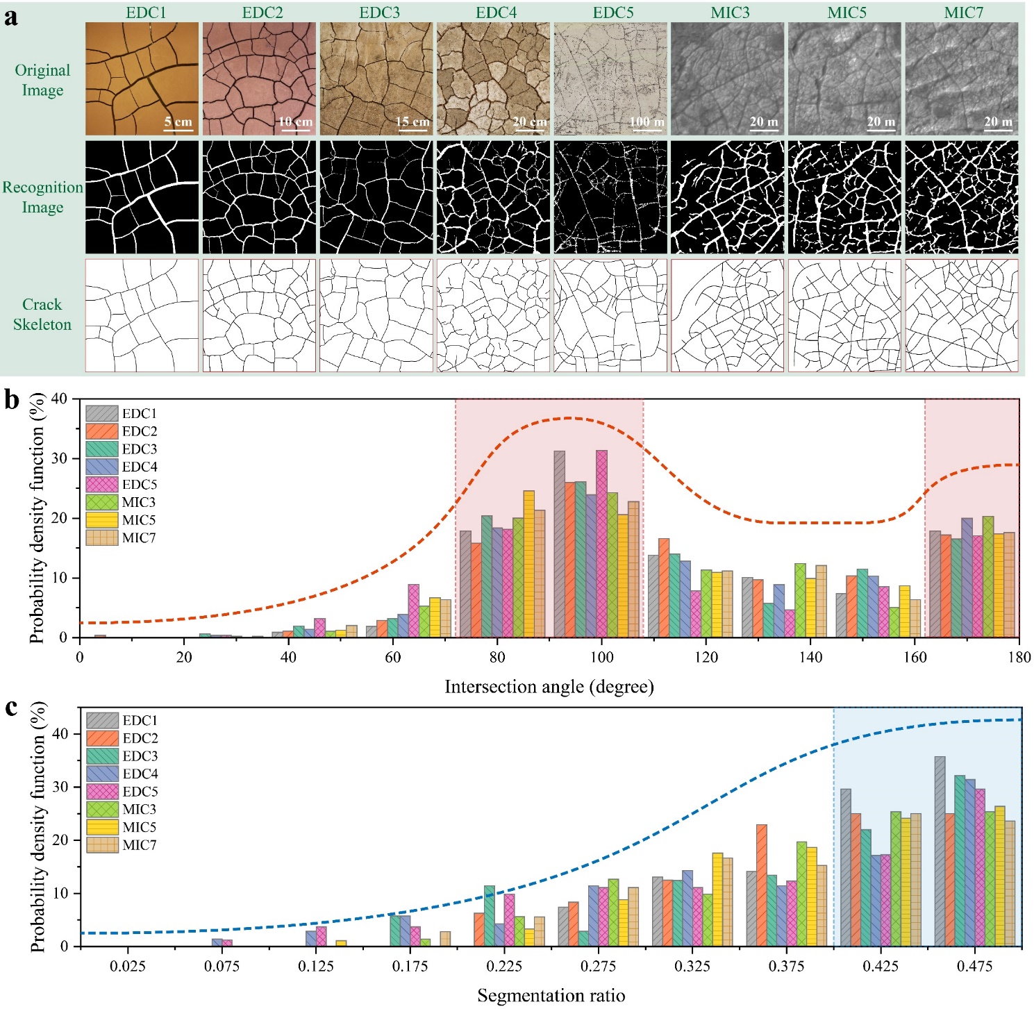This screenshot has width=1034, height=1009.
Task: Select the MIC3 recognition image
Action: [x=727, y=197]
